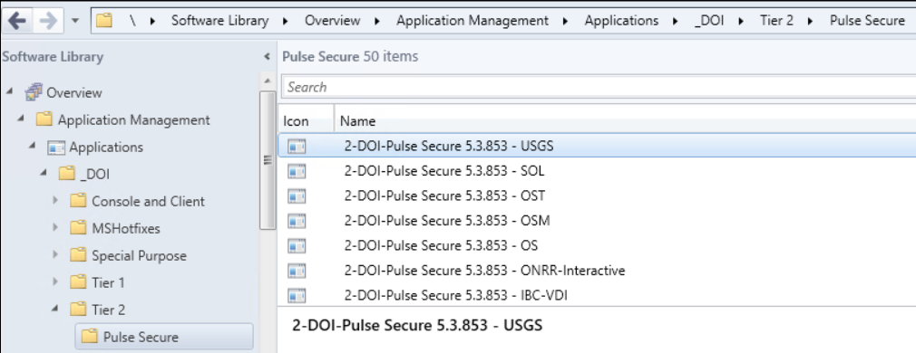The width and height of the screenshot is (916, 353).
Task: Click the Special Purpose folder icon
Action: 78,255
